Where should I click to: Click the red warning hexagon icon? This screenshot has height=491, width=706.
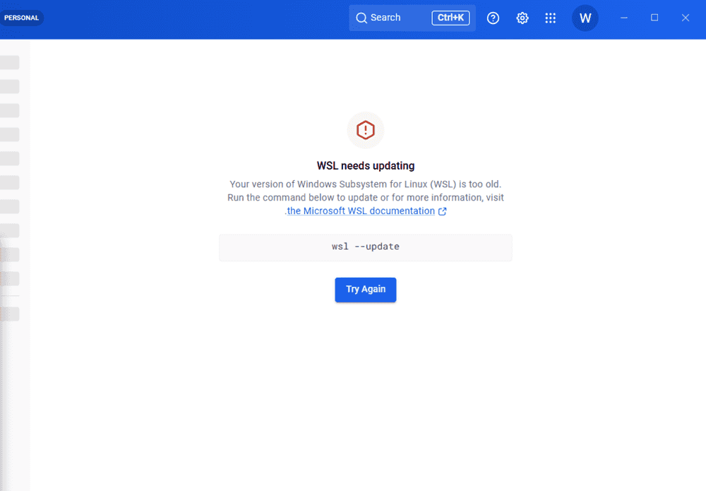point(366,130)
